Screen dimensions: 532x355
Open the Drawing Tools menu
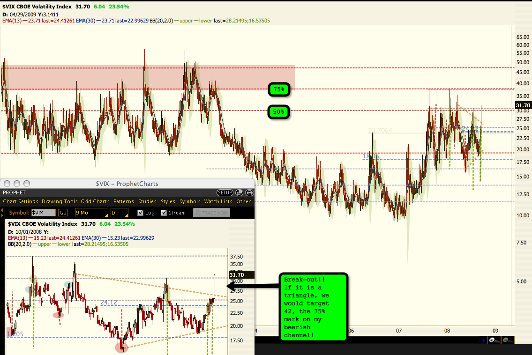coord(60,201)
